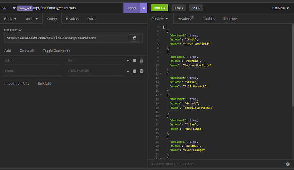
Task: Click the response pane vertical scrollbar
Action: tap(293, 66)
